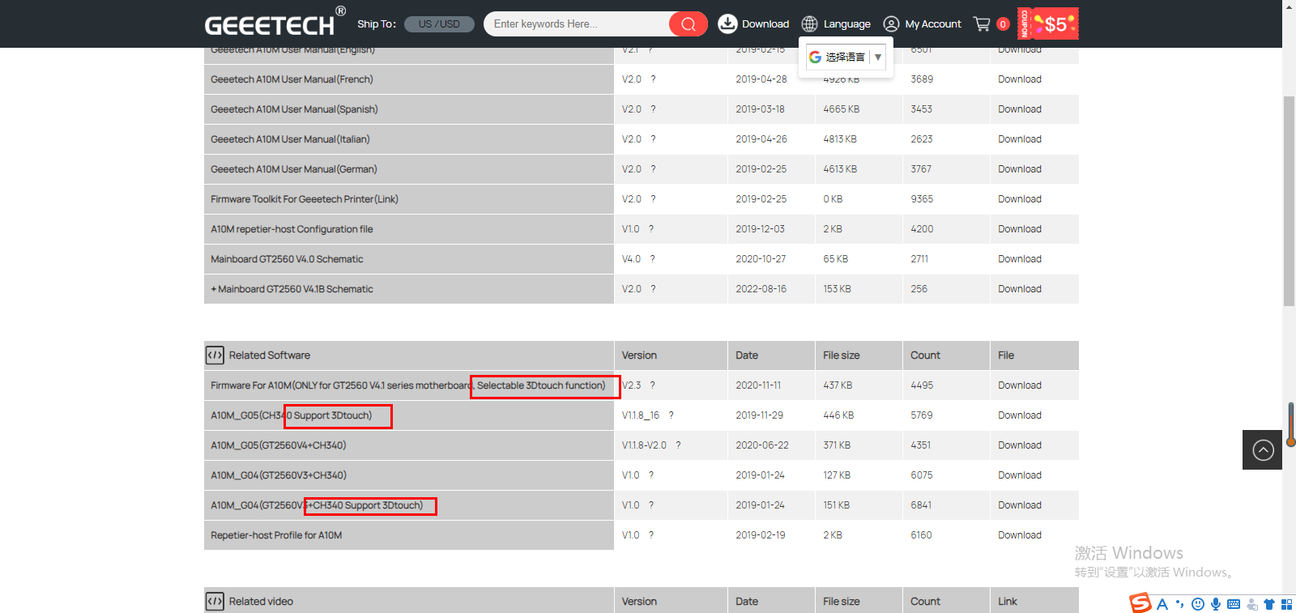
Task: Download A10M_G05 CH340 Support 3Dtouch firmware
Action: [1020, 415]
